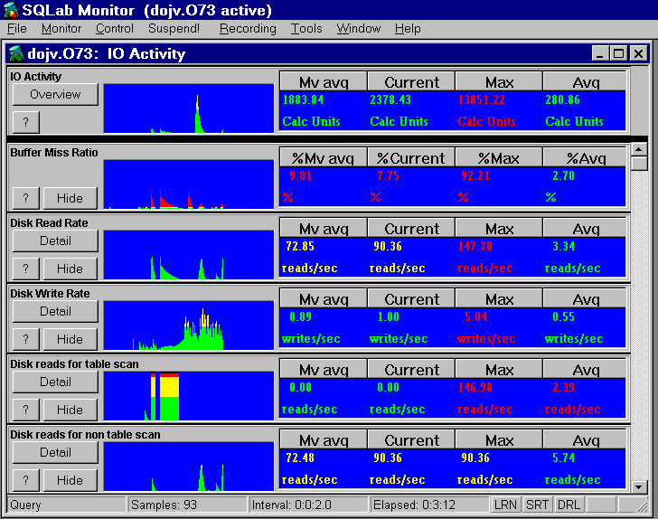Hide the Disk reads for table scan panel
The height and width of the screenshot is (519, 658).
70,410
